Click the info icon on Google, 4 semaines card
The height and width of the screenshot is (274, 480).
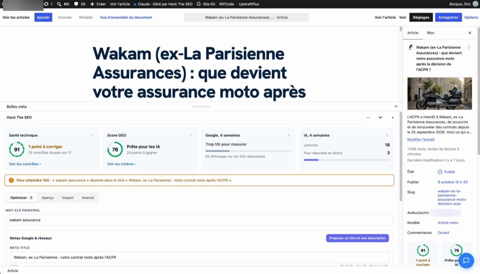click(289, 135)
